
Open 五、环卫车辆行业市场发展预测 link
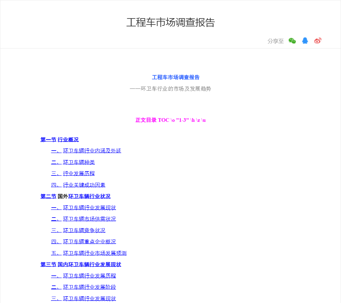pyautogui.click(x=89, y=253)
